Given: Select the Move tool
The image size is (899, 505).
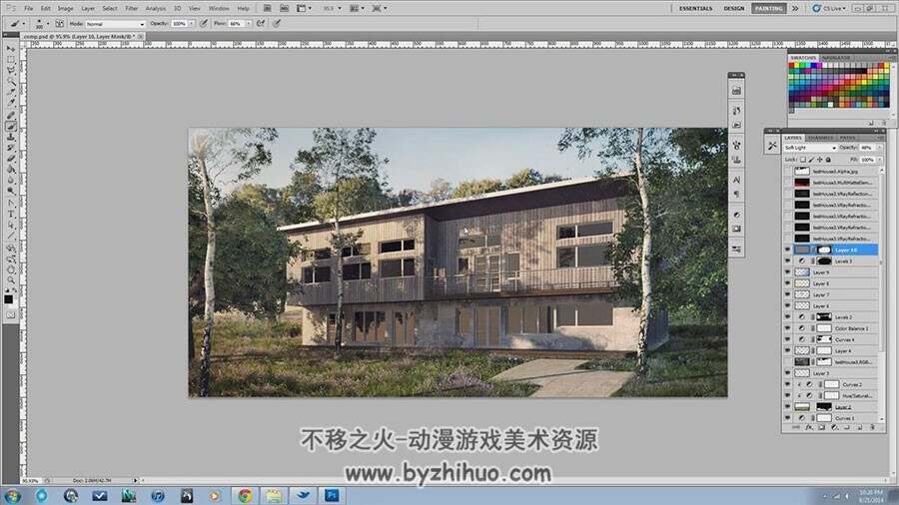Looking at the screenshot, I should click(x=10, y=49).
